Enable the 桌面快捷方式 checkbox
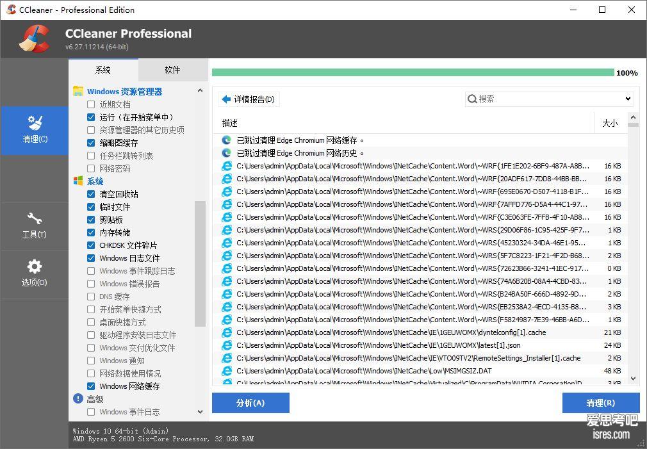 tap(91, 322)
